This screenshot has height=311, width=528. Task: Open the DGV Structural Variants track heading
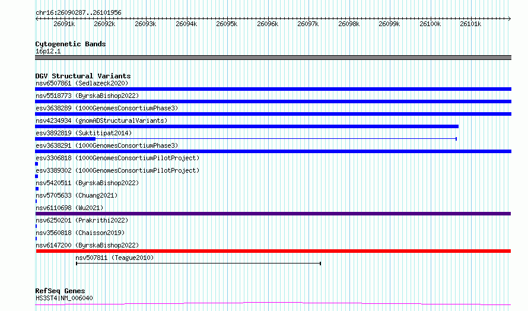point(83,76)
